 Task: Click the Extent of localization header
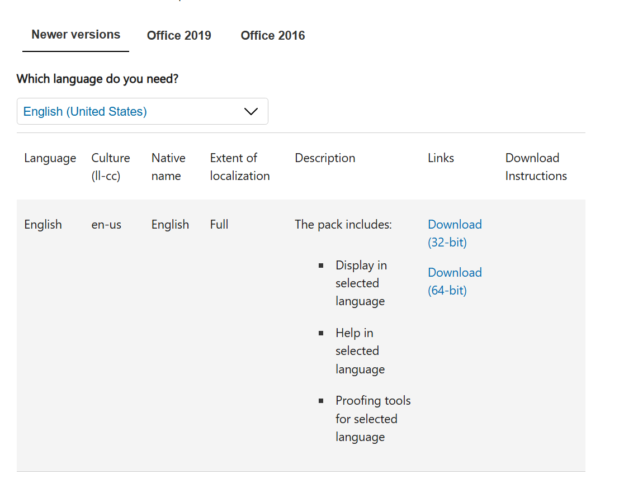(239, 167)
